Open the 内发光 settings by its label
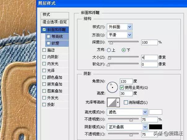This screenshot has width=187, height=140. coord(53,63)
